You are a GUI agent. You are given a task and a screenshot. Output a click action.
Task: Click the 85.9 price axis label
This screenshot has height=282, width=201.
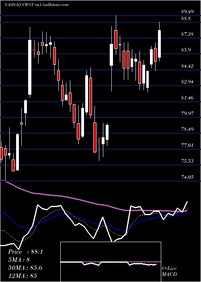(x=186, y=50)
